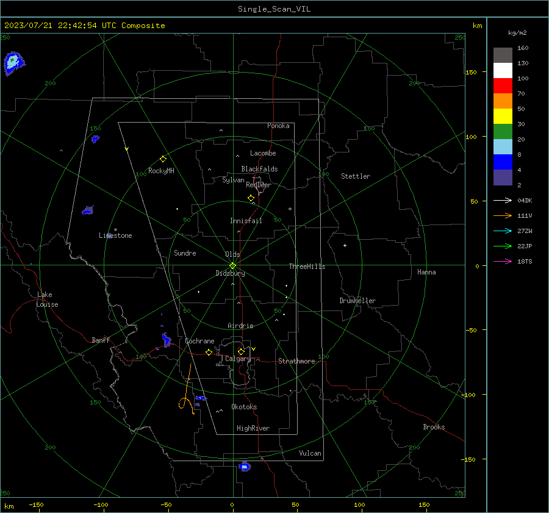Click the radar center diamond near Didsbury

tap(232, 266)
